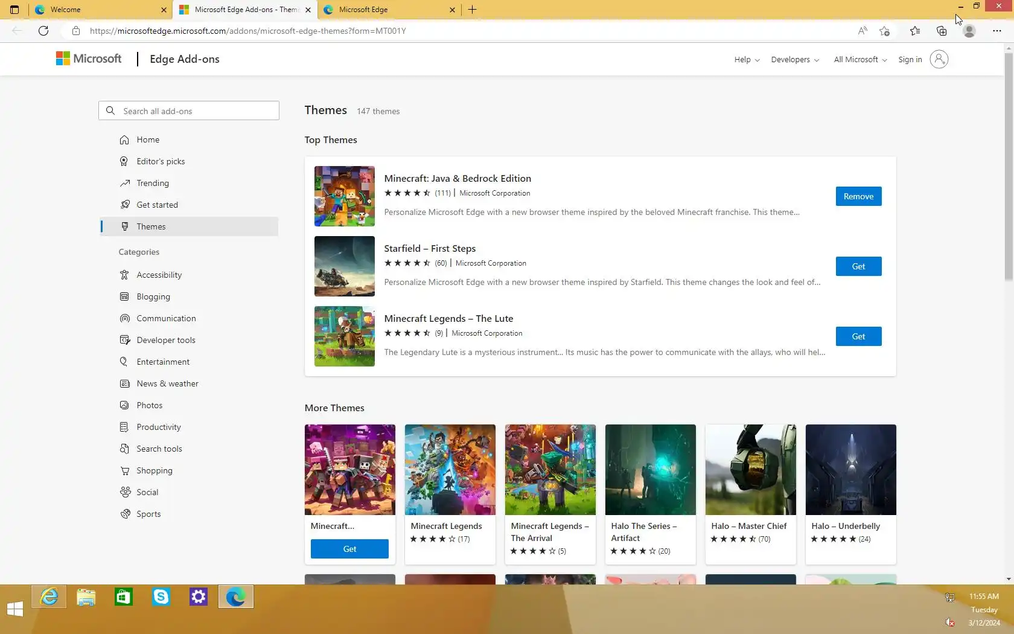The height and width of the screenshot is (634, 1014).
Task: Click Get on the first More Themes card
Action: tap(349, 549)
